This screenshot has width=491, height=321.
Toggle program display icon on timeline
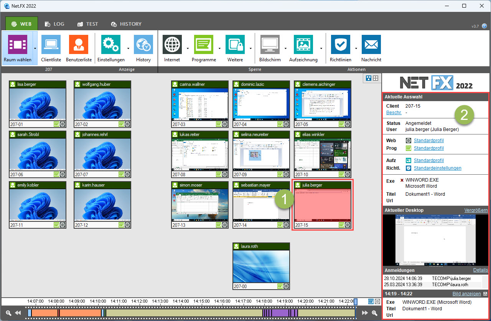pyautogui.click(x=371, y=301)
